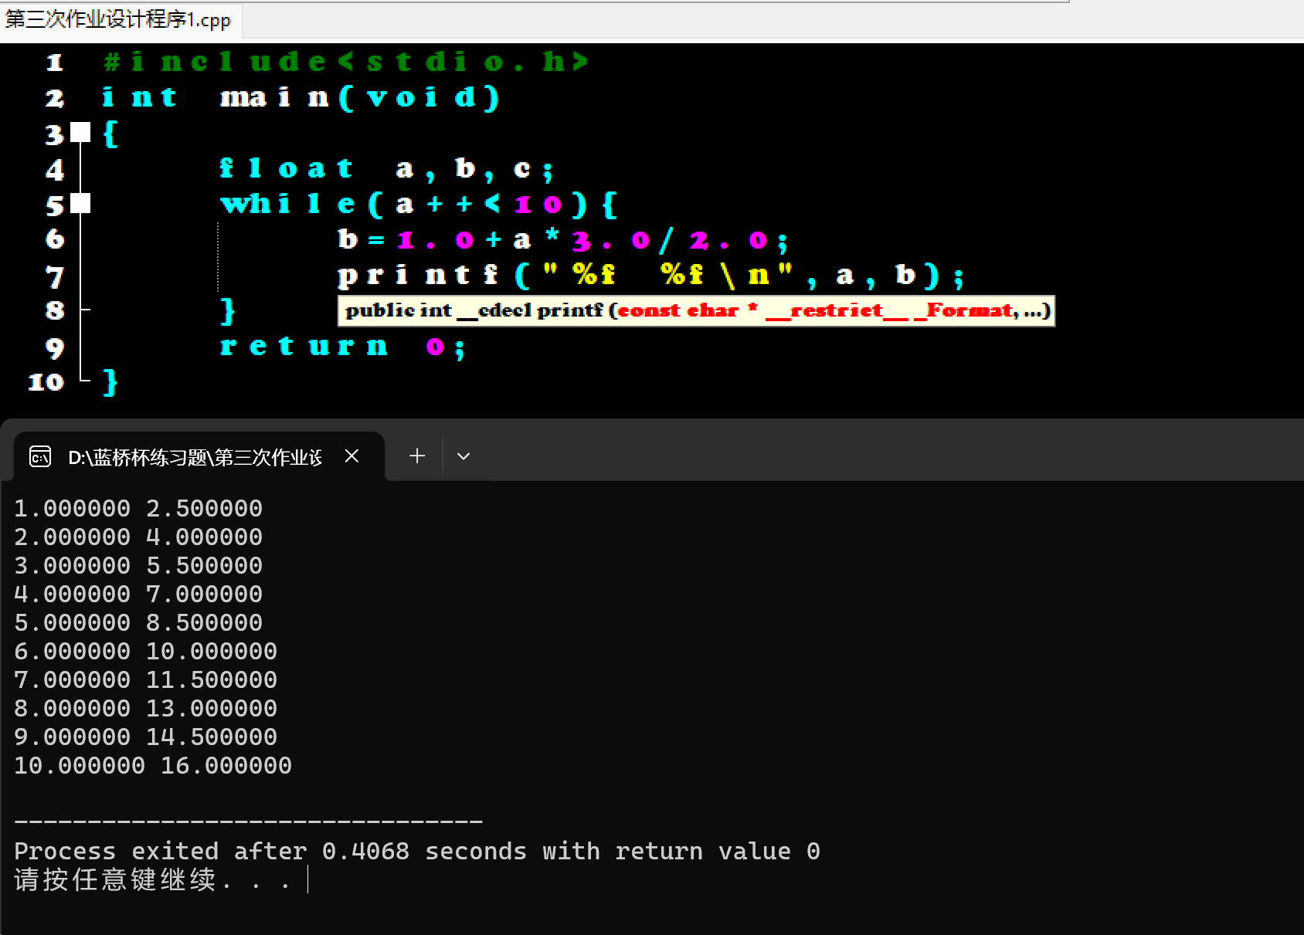Open the terminal profiles dropdown chevron
The image size is (1304, 935).
[x=464, y=456]
